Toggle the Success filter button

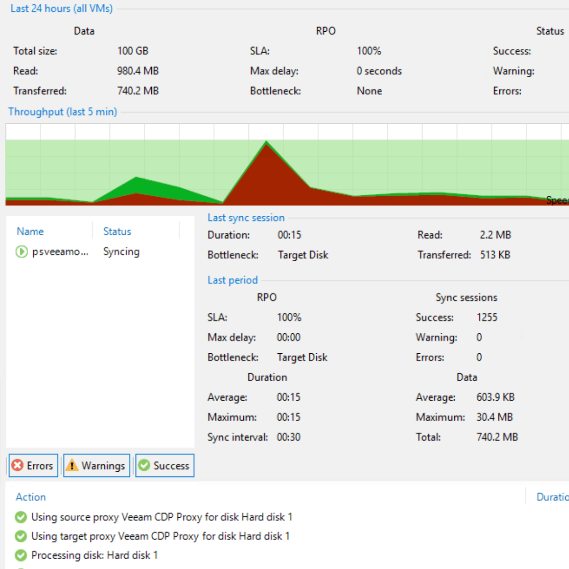click(165, 466)
